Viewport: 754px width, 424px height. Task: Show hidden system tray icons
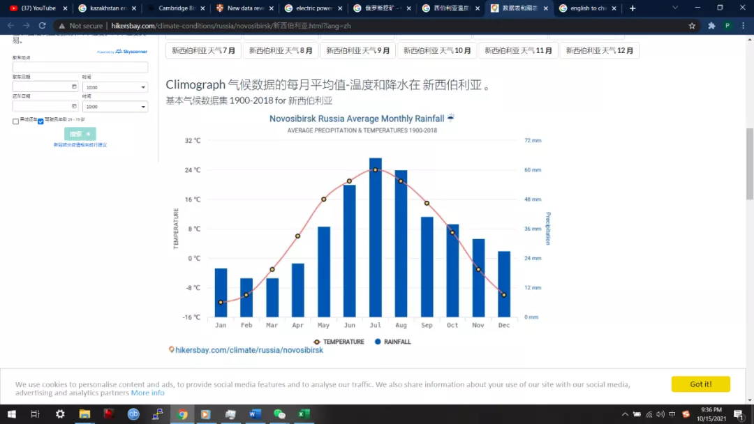625,414
